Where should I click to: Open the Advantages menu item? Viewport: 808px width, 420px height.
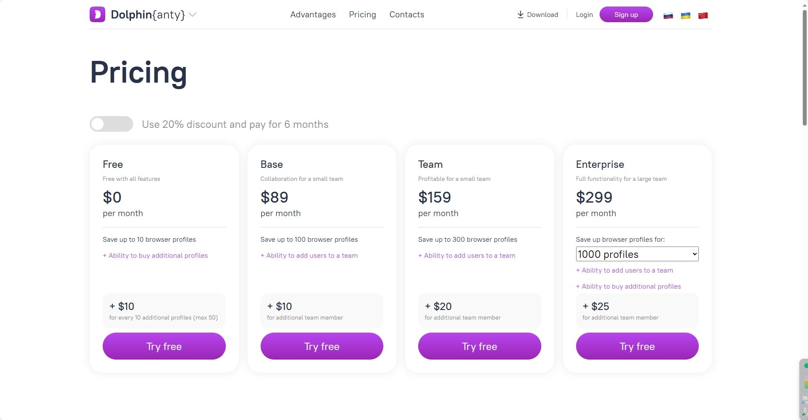313,14
